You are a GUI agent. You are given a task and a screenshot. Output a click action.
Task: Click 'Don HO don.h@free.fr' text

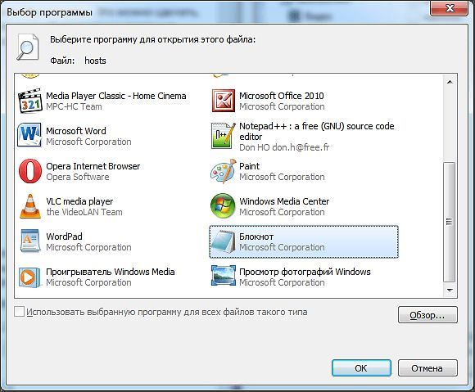tap(284, 147)
